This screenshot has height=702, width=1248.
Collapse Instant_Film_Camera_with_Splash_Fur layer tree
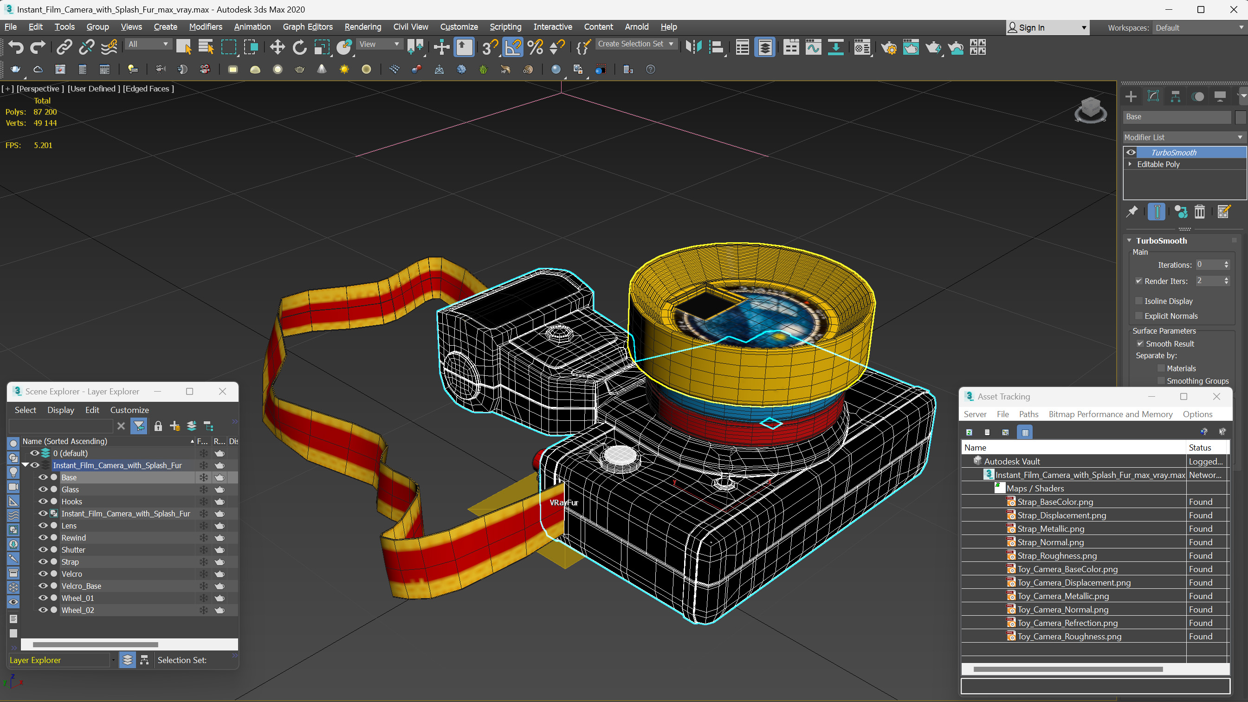(25, 465)
